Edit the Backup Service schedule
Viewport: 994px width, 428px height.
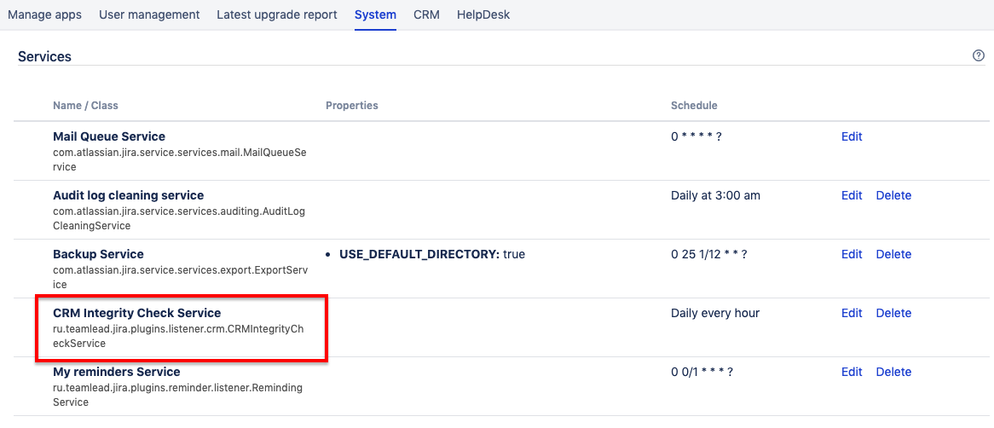click(x=852, y=254)
